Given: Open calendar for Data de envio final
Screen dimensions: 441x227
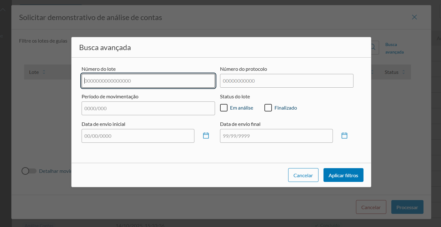Looking at the screenshot, I should pos(344,136).
